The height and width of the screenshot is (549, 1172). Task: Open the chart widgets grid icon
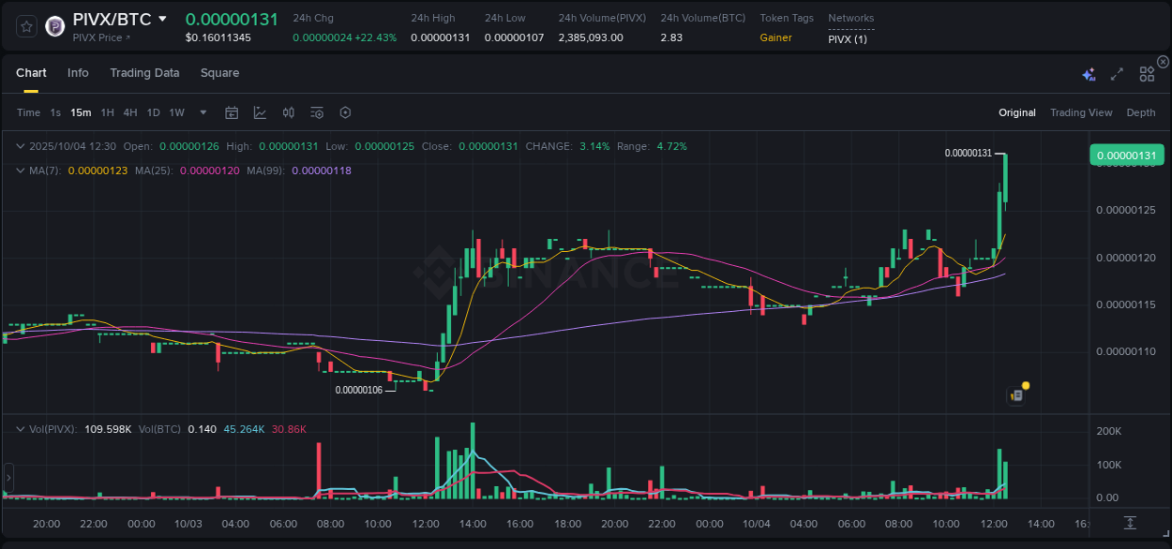[1147, 73]
